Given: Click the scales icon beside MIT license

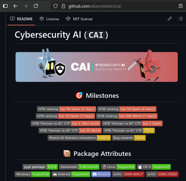Looking at the screenshot, I should coord(68,19).
